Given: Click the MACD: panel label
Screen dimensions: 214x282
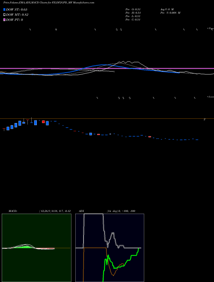Looking at the screenshot, I should pos(13,211).
